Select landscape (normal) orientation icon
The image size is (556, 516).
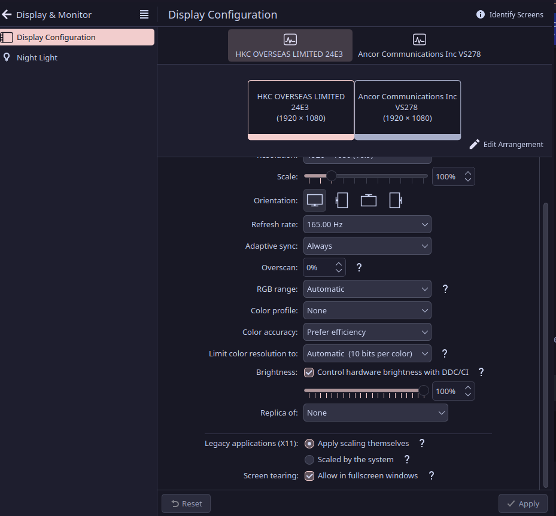(315, 200)
